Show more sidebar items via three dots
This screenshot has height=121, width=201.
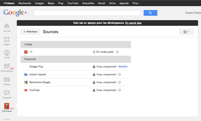coord(7,119)
